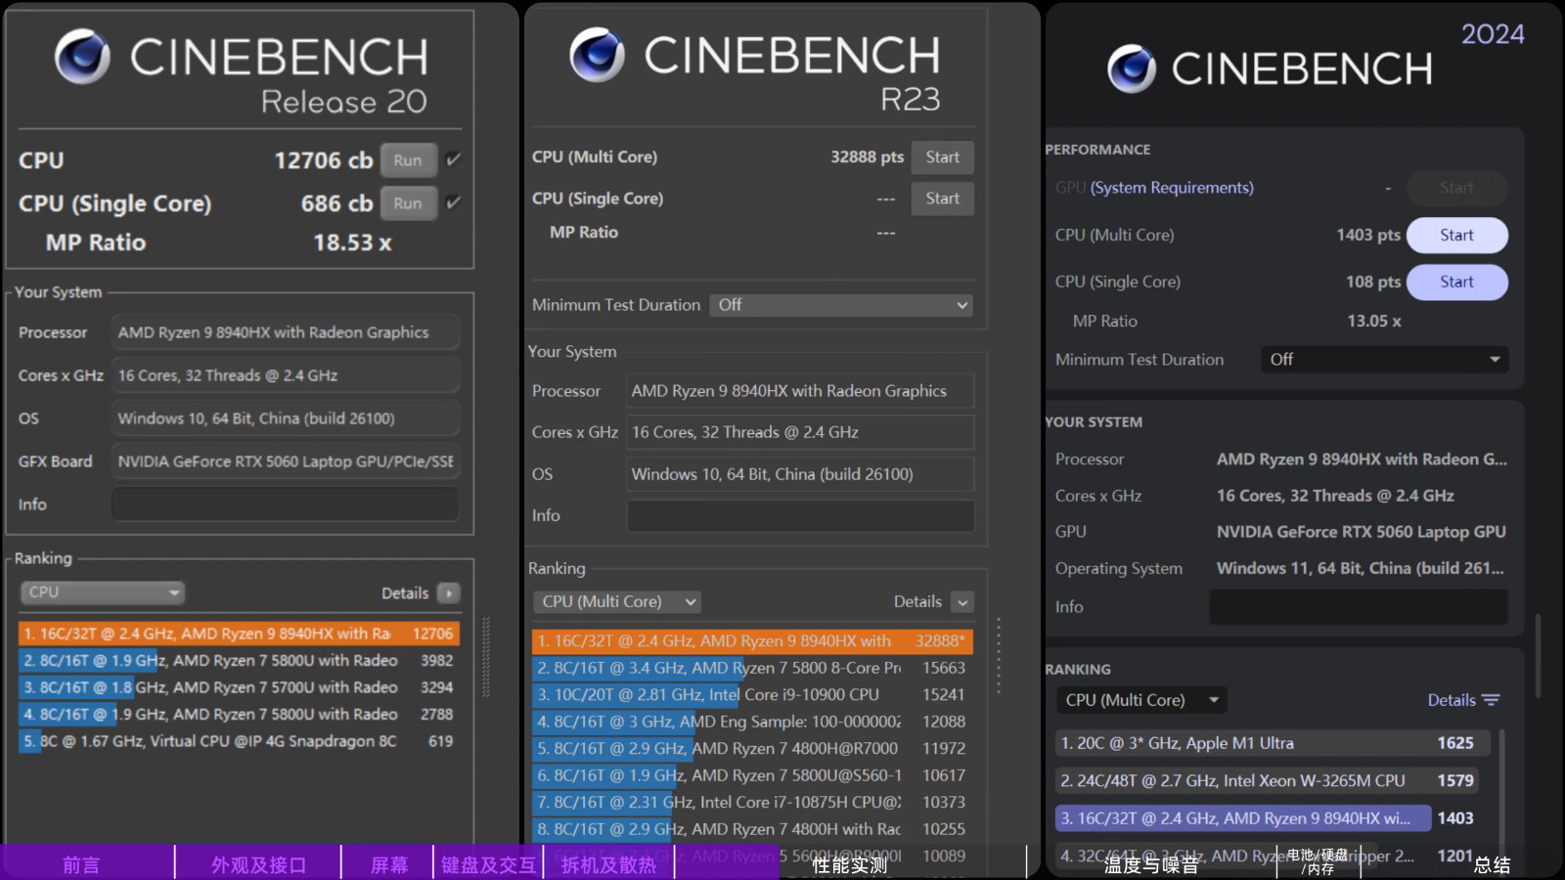Select Apple M1 Ultra row in 2024 ranking
The height and width of the screenshot is (880, 1565).
point(1273,743)
